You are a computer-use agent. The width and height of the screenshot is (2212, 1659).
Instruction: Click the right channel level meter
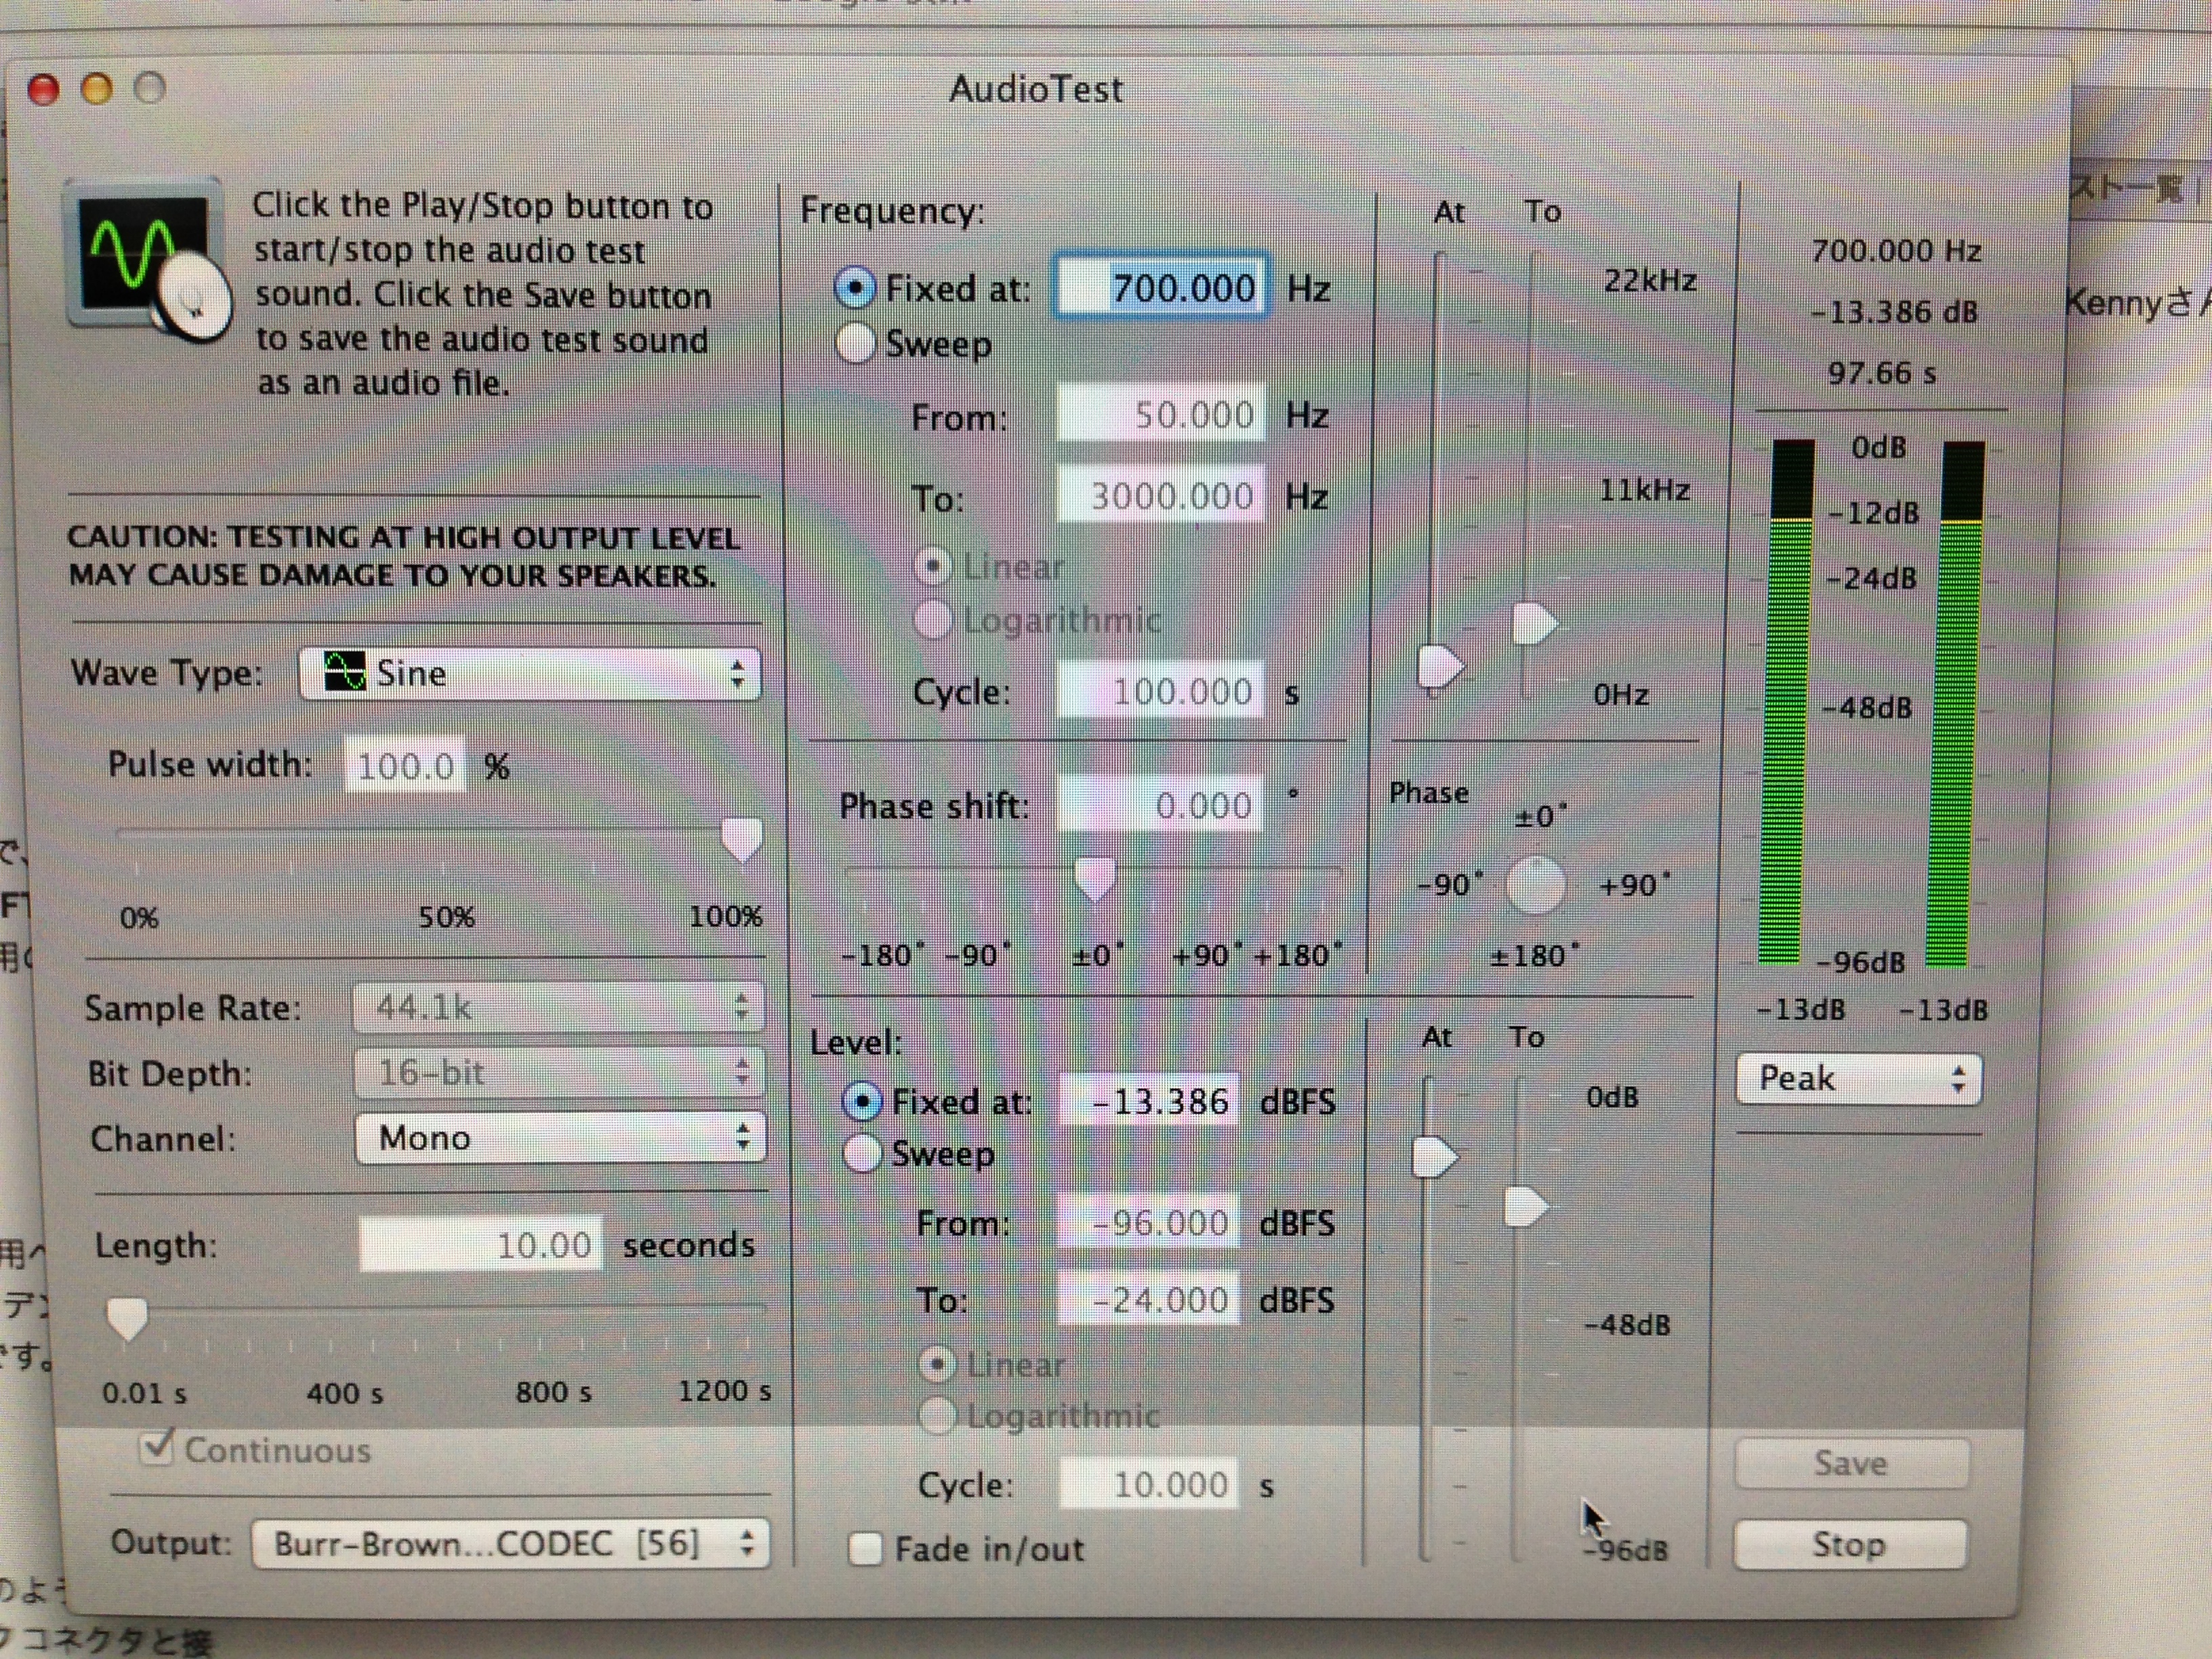(x=1955, y=704)
